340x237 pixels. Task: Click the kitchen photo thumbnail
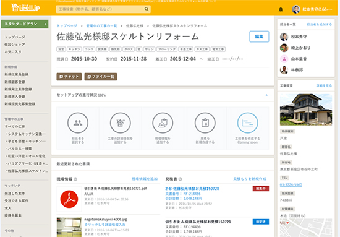click(69, 227)
